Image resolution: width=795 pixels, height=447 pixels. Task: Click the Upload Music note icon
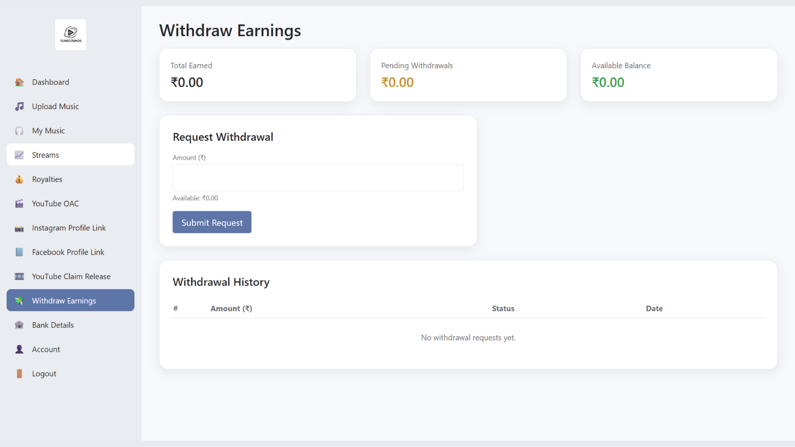[x=19, y=106]
